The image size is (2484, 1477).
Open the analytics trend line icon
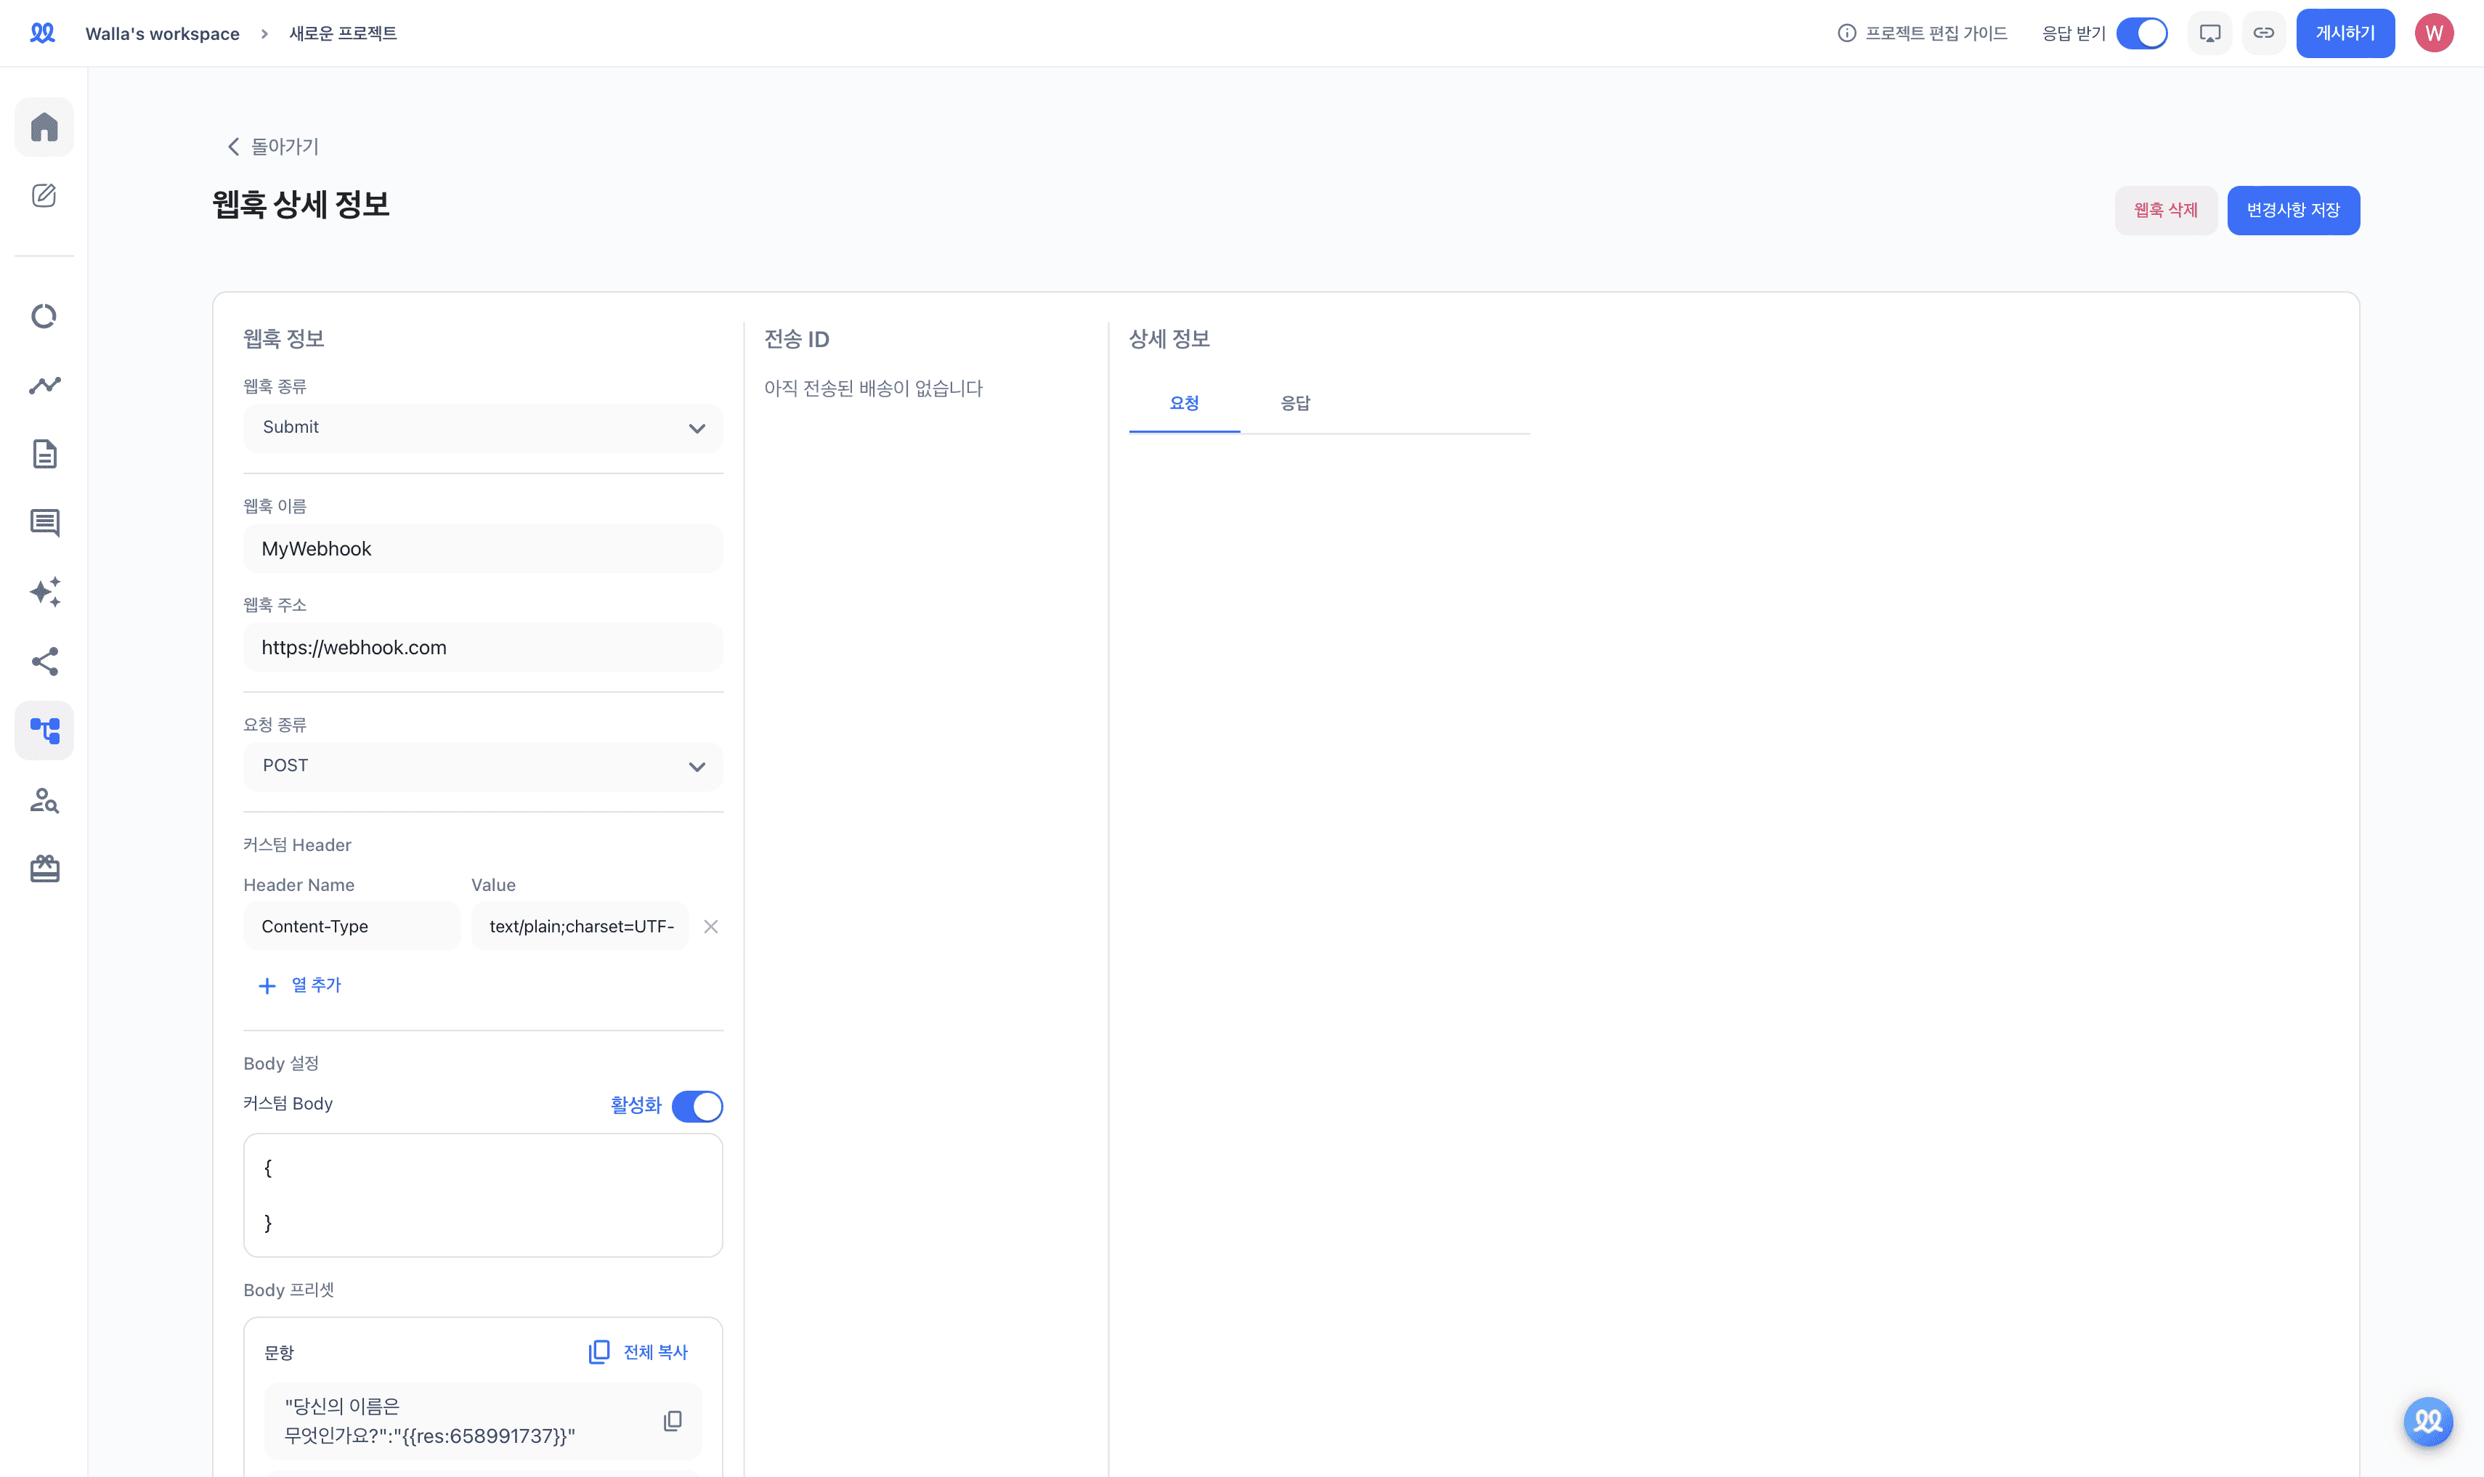[x=44, y=385]
